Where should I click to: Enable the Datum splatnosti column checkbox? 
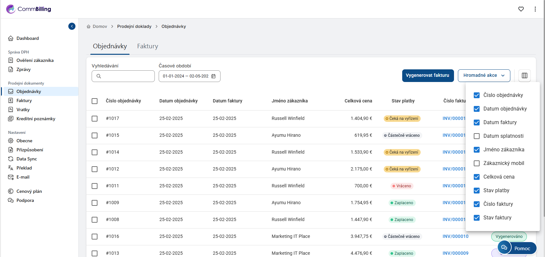point(477,136)
